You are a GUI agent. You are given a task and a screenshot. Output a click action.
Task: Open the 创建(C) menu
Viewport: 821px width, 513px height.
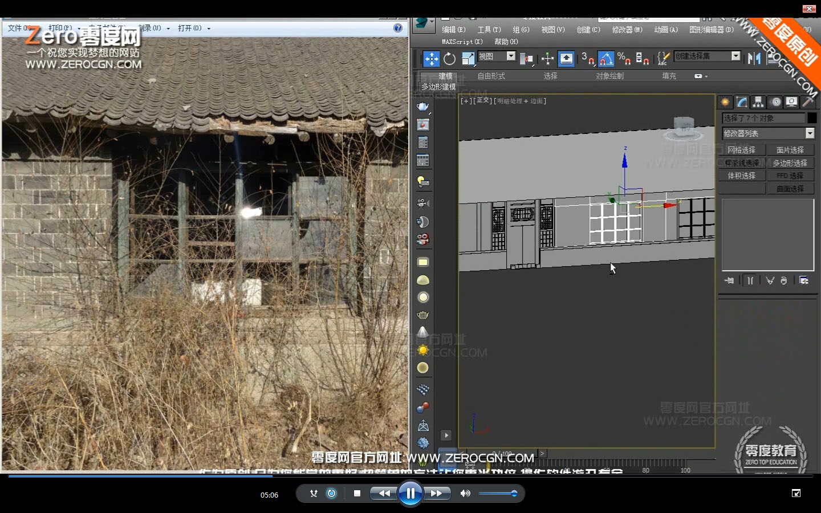(x=588, y=30)
